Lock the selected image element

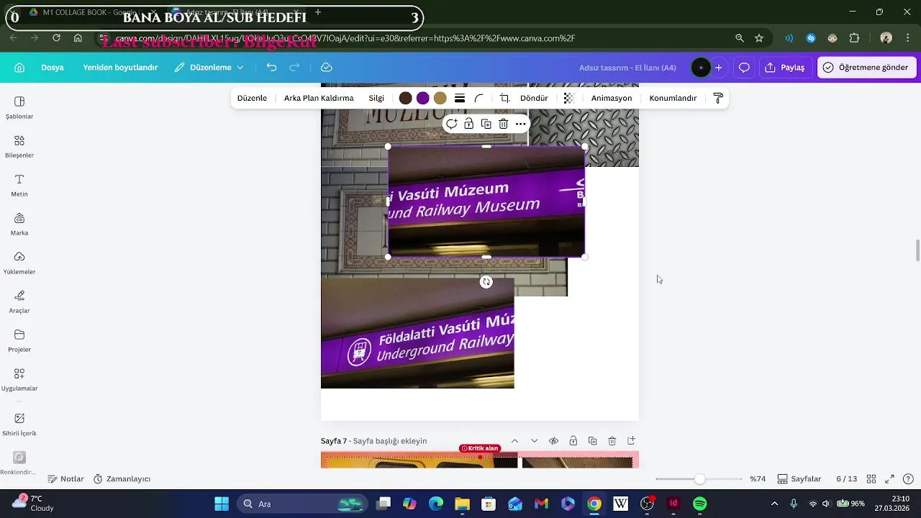(x=468, y=124)
